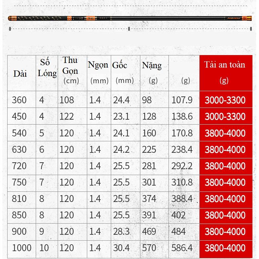Click the value 586.4

tap(182, 248)
